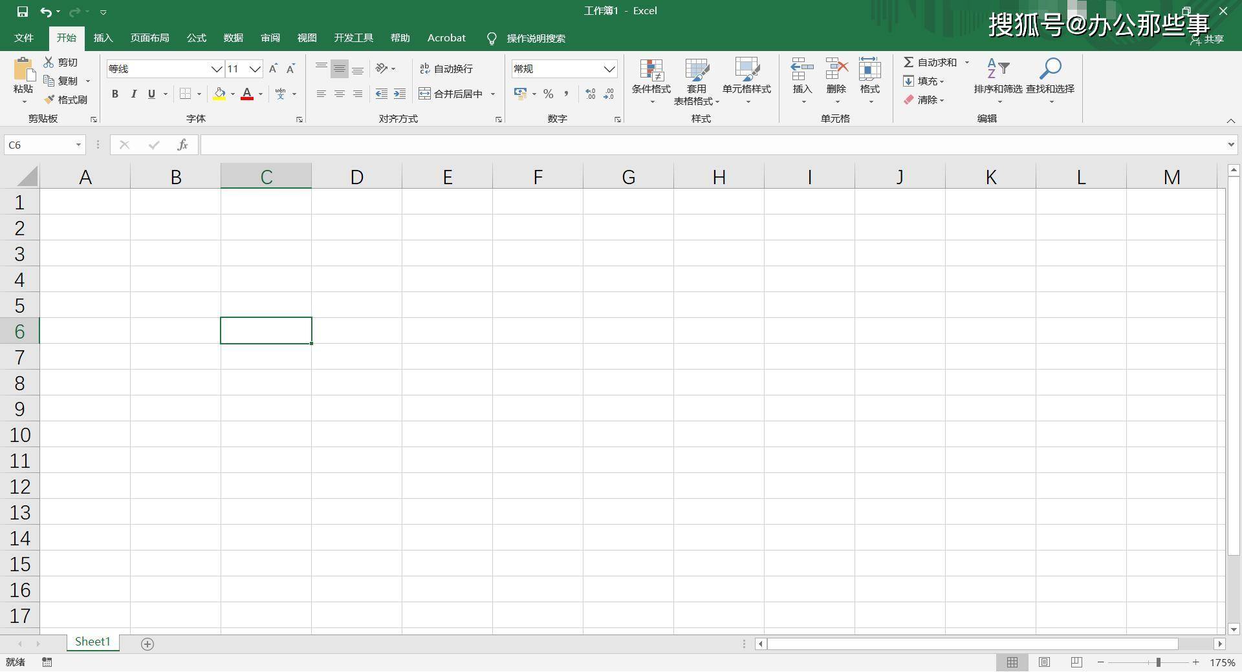Toggle middle vertical alignment
The image size is (1242, 672).
[x=339, y=68]
